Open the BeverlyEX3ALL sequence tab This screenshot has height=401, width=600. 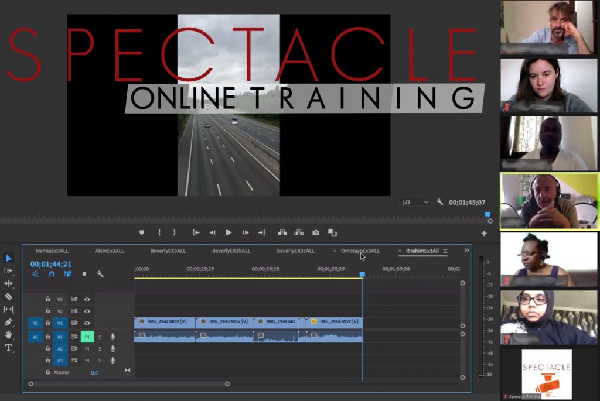pyautogui.click(x=168, y=251)
